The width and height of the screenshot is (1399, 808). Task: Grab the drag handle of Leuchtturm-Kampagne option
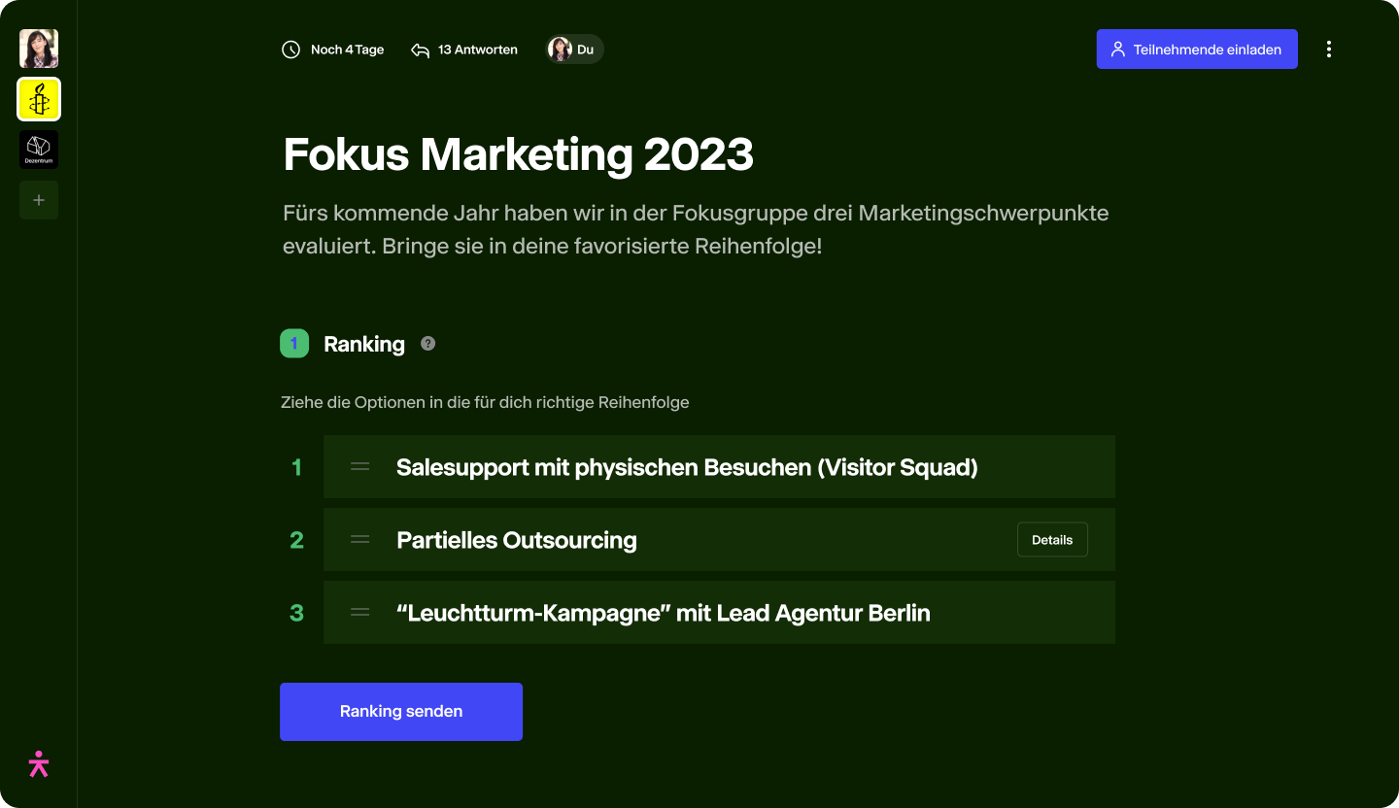360,613
